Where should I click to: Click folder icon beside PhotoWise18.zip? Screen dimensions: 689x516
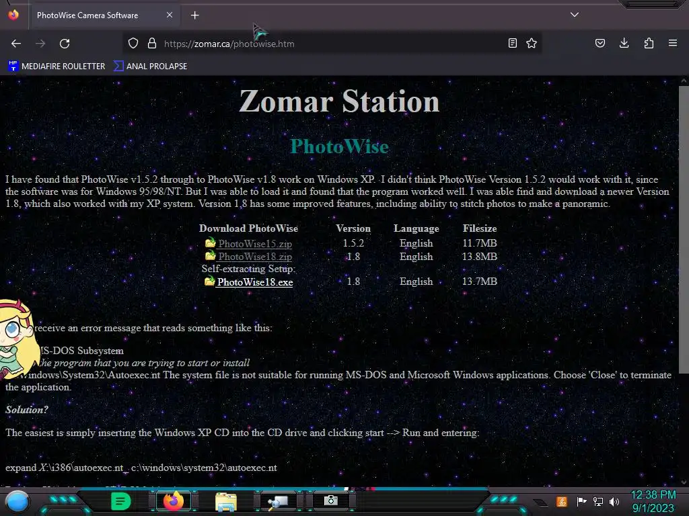211,256
